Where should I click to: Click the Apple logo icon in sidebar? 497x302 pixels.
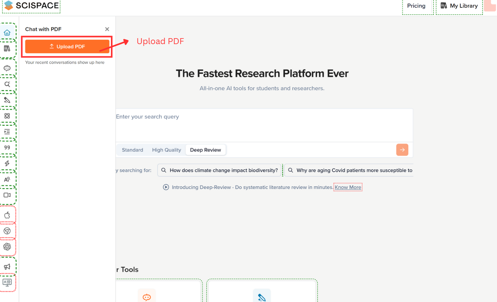coord(7,215)
